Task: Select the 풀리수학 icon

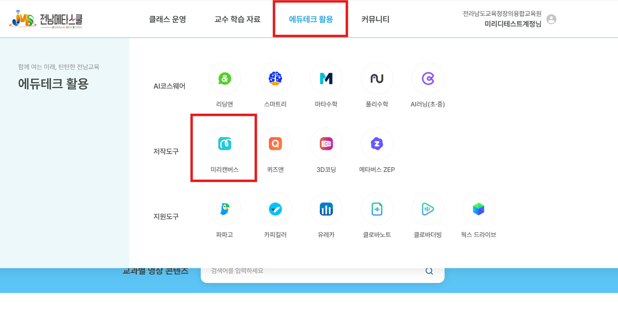Action: click(x=377, y=79)
